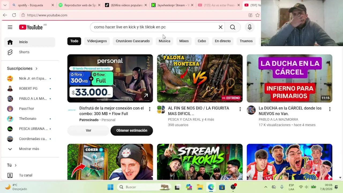This screenshot has width=343, height=193.
Task: Open the YouTube hamburger guide menu
Action: 10,27
